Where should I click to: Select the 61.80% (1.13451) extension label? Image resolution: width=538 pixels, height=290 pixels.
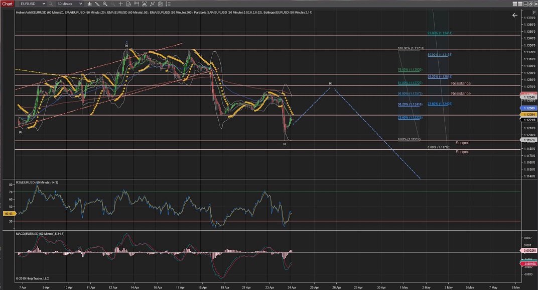440,33
